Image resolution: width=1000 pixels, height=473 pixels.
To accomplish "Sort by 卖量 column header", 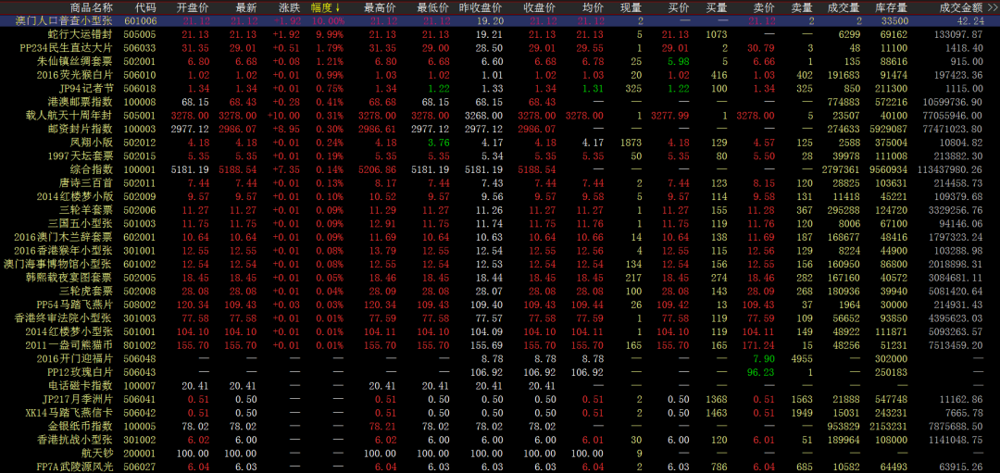I will [x=802, y=7].
